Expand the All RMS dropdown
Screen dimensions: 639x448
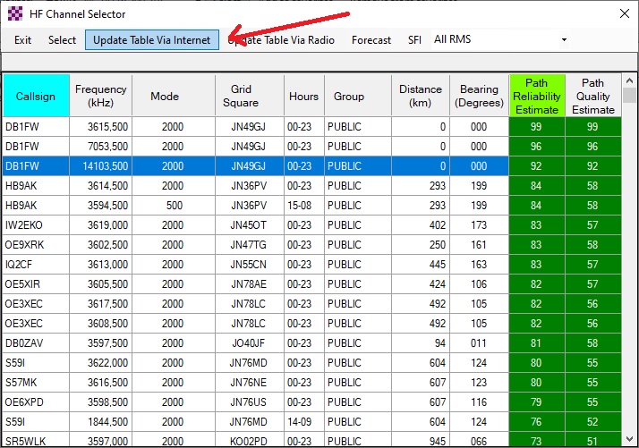[x=564, y=39]
